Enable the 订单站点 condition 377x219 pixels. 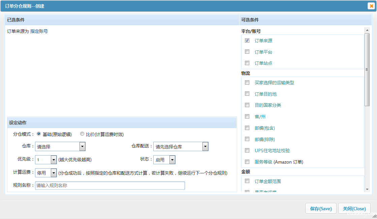(247, 63)
